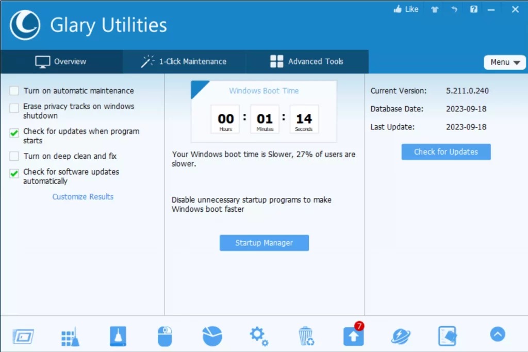
Task: Click the 00 Hours boot time box
Action: coord(225,119)
